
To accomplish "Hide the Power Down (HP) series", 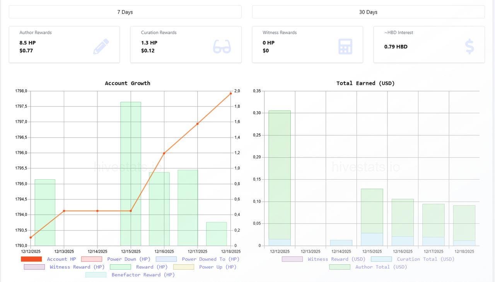I will click(x=116, y=259).
